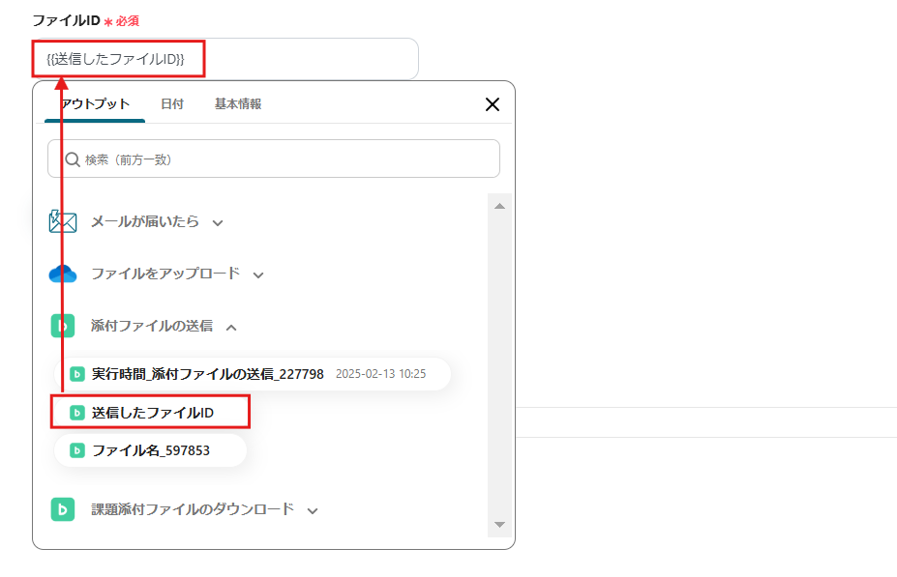Expand the 課題添付ファイルのダウンロード group
This screenshot has height=577, width=897.
pos(312,509)
